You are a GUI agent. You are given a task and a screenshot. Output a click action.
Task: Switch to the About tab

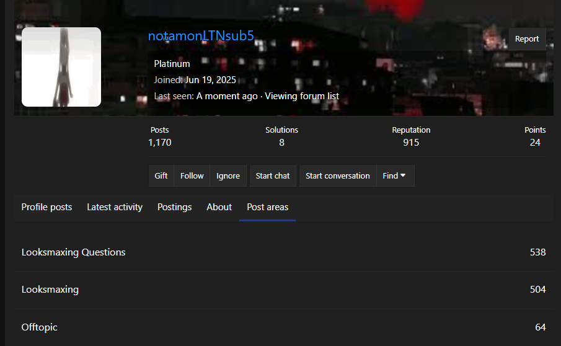219,207
